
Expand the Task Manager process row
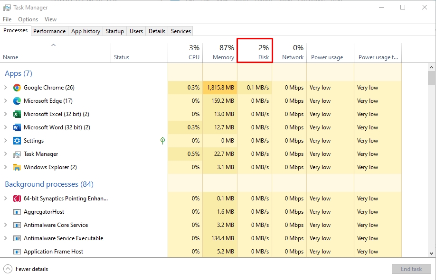click(x=6, y=154)
